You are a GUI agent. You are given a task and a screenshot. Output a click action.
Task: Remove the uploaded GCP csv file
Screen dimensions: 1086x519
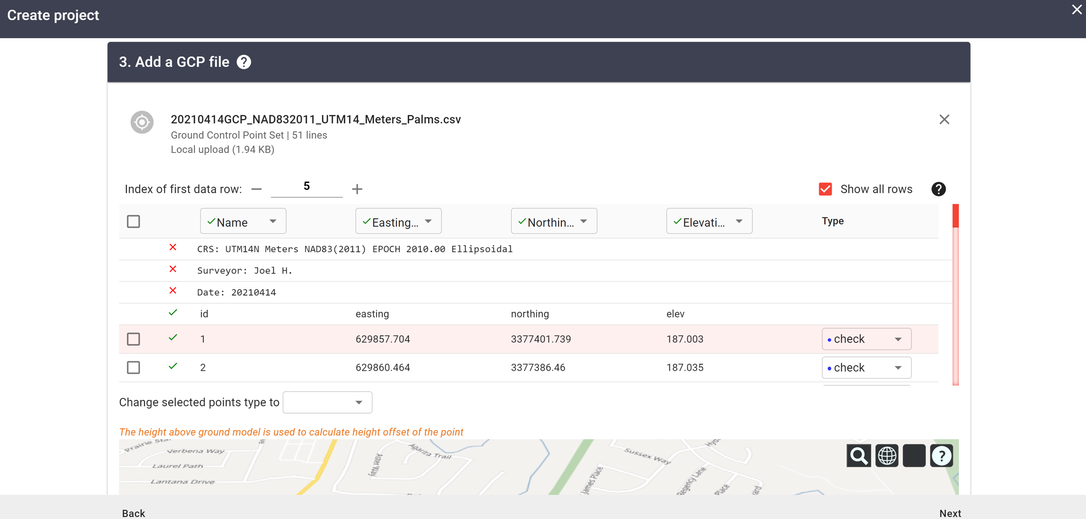point(944,120)
